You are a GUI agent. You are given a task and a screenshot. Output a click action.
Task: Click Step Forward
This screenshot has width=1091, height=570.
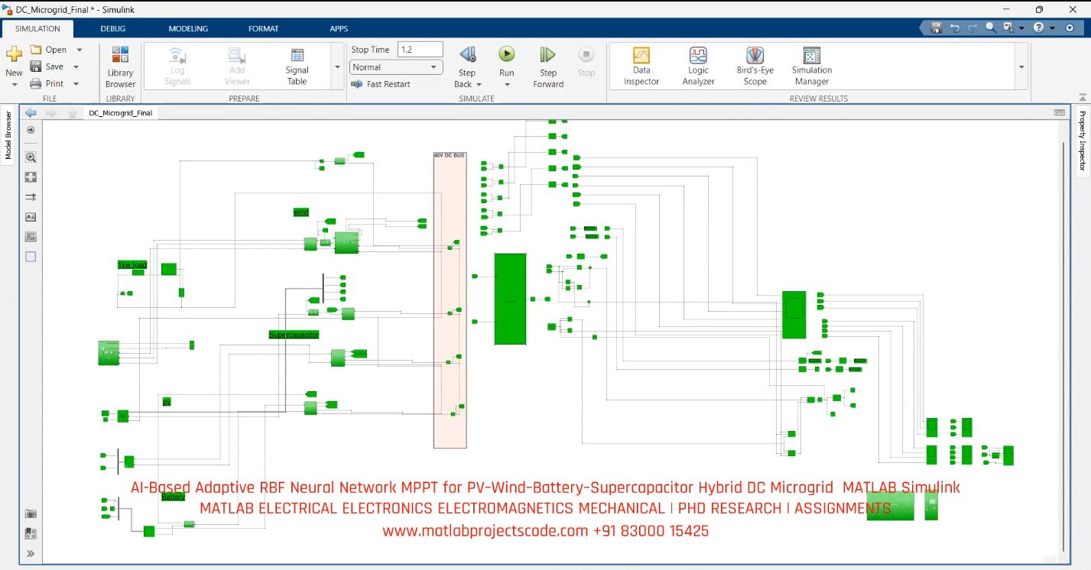pos(548,67)
